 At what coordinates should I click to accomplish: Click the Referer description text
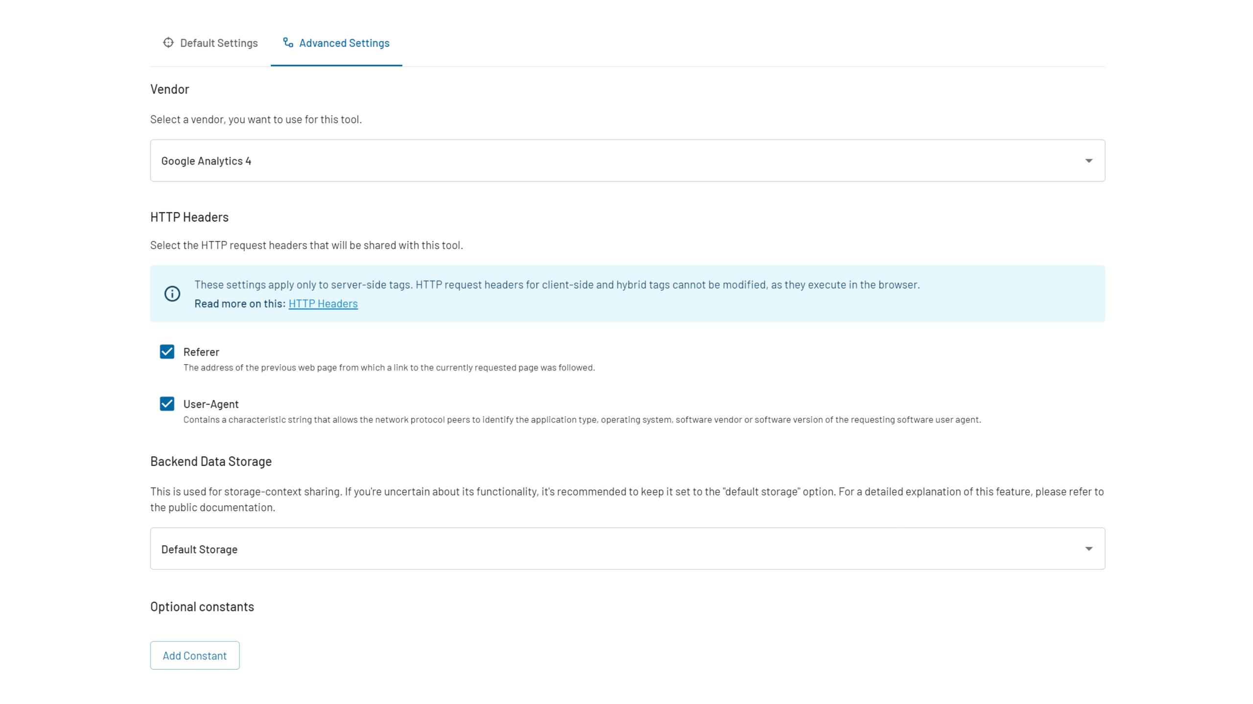(389, 367)
